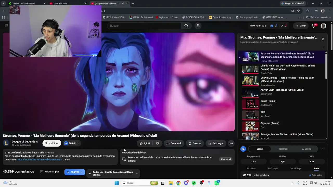333x187 pixels.
Task: Click the Descargar download button
Action: 216,143
